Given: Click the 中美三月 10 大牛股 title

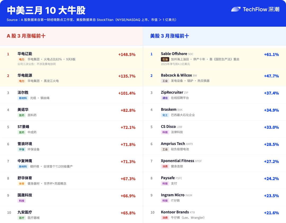Looking at the screenshot, I should coord(46,11).
